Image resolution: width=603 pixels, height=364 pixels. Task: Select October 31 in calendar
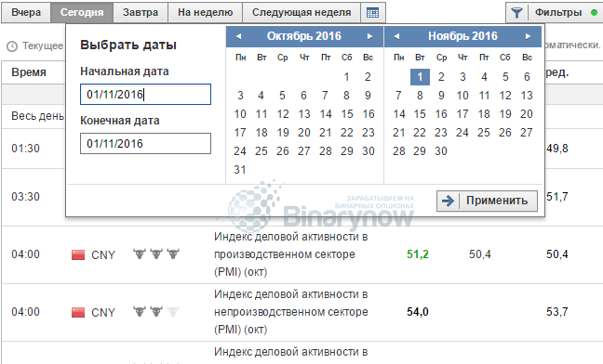[x=240, y=170]
